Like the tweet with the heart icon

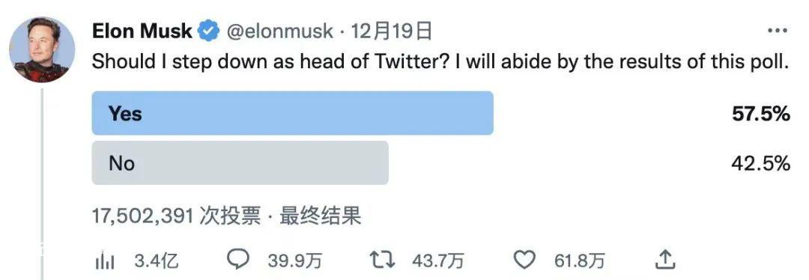pos(525,261)
